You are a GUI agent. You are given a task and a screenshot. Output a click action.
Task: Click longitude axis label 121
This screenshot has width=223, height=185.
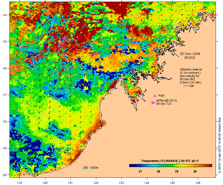70,183
